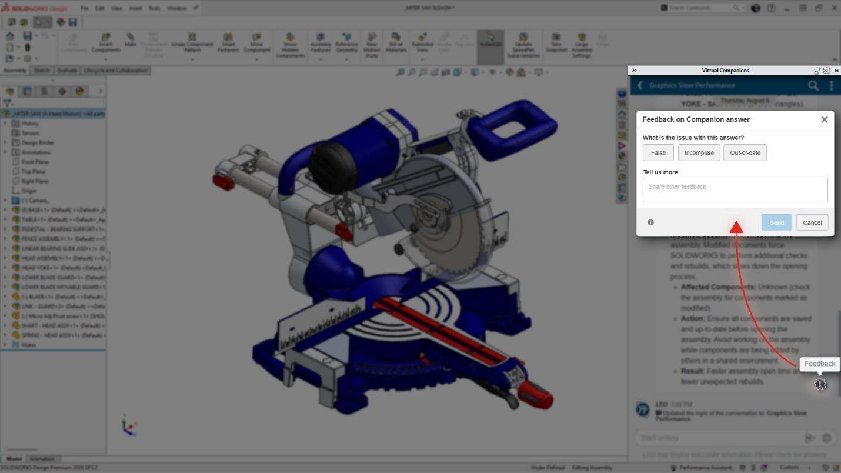Screen dimensions: 841x473
Task: Open Bill of Materials tool
Action: (396, 42)
